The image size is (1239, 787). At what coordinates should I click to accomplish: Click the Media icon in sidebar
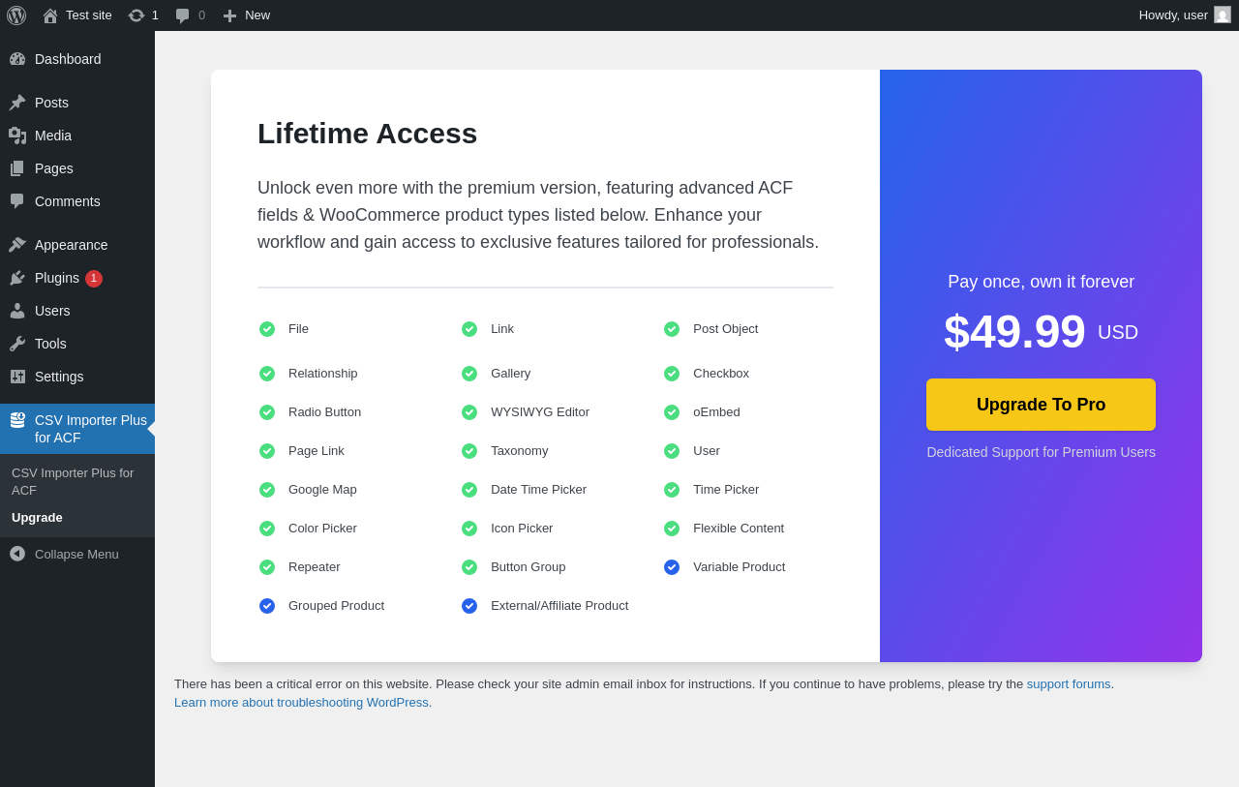coord(17,136)
